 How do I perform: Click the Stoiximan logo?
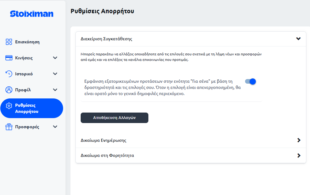coord(32,14)
